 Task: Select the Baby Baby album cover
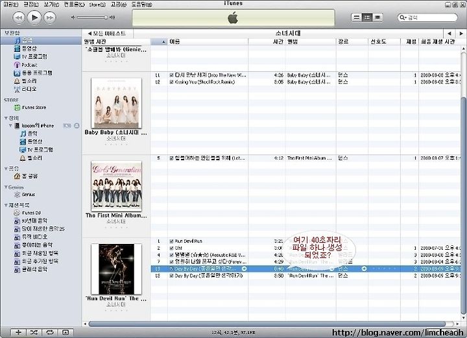117,103
